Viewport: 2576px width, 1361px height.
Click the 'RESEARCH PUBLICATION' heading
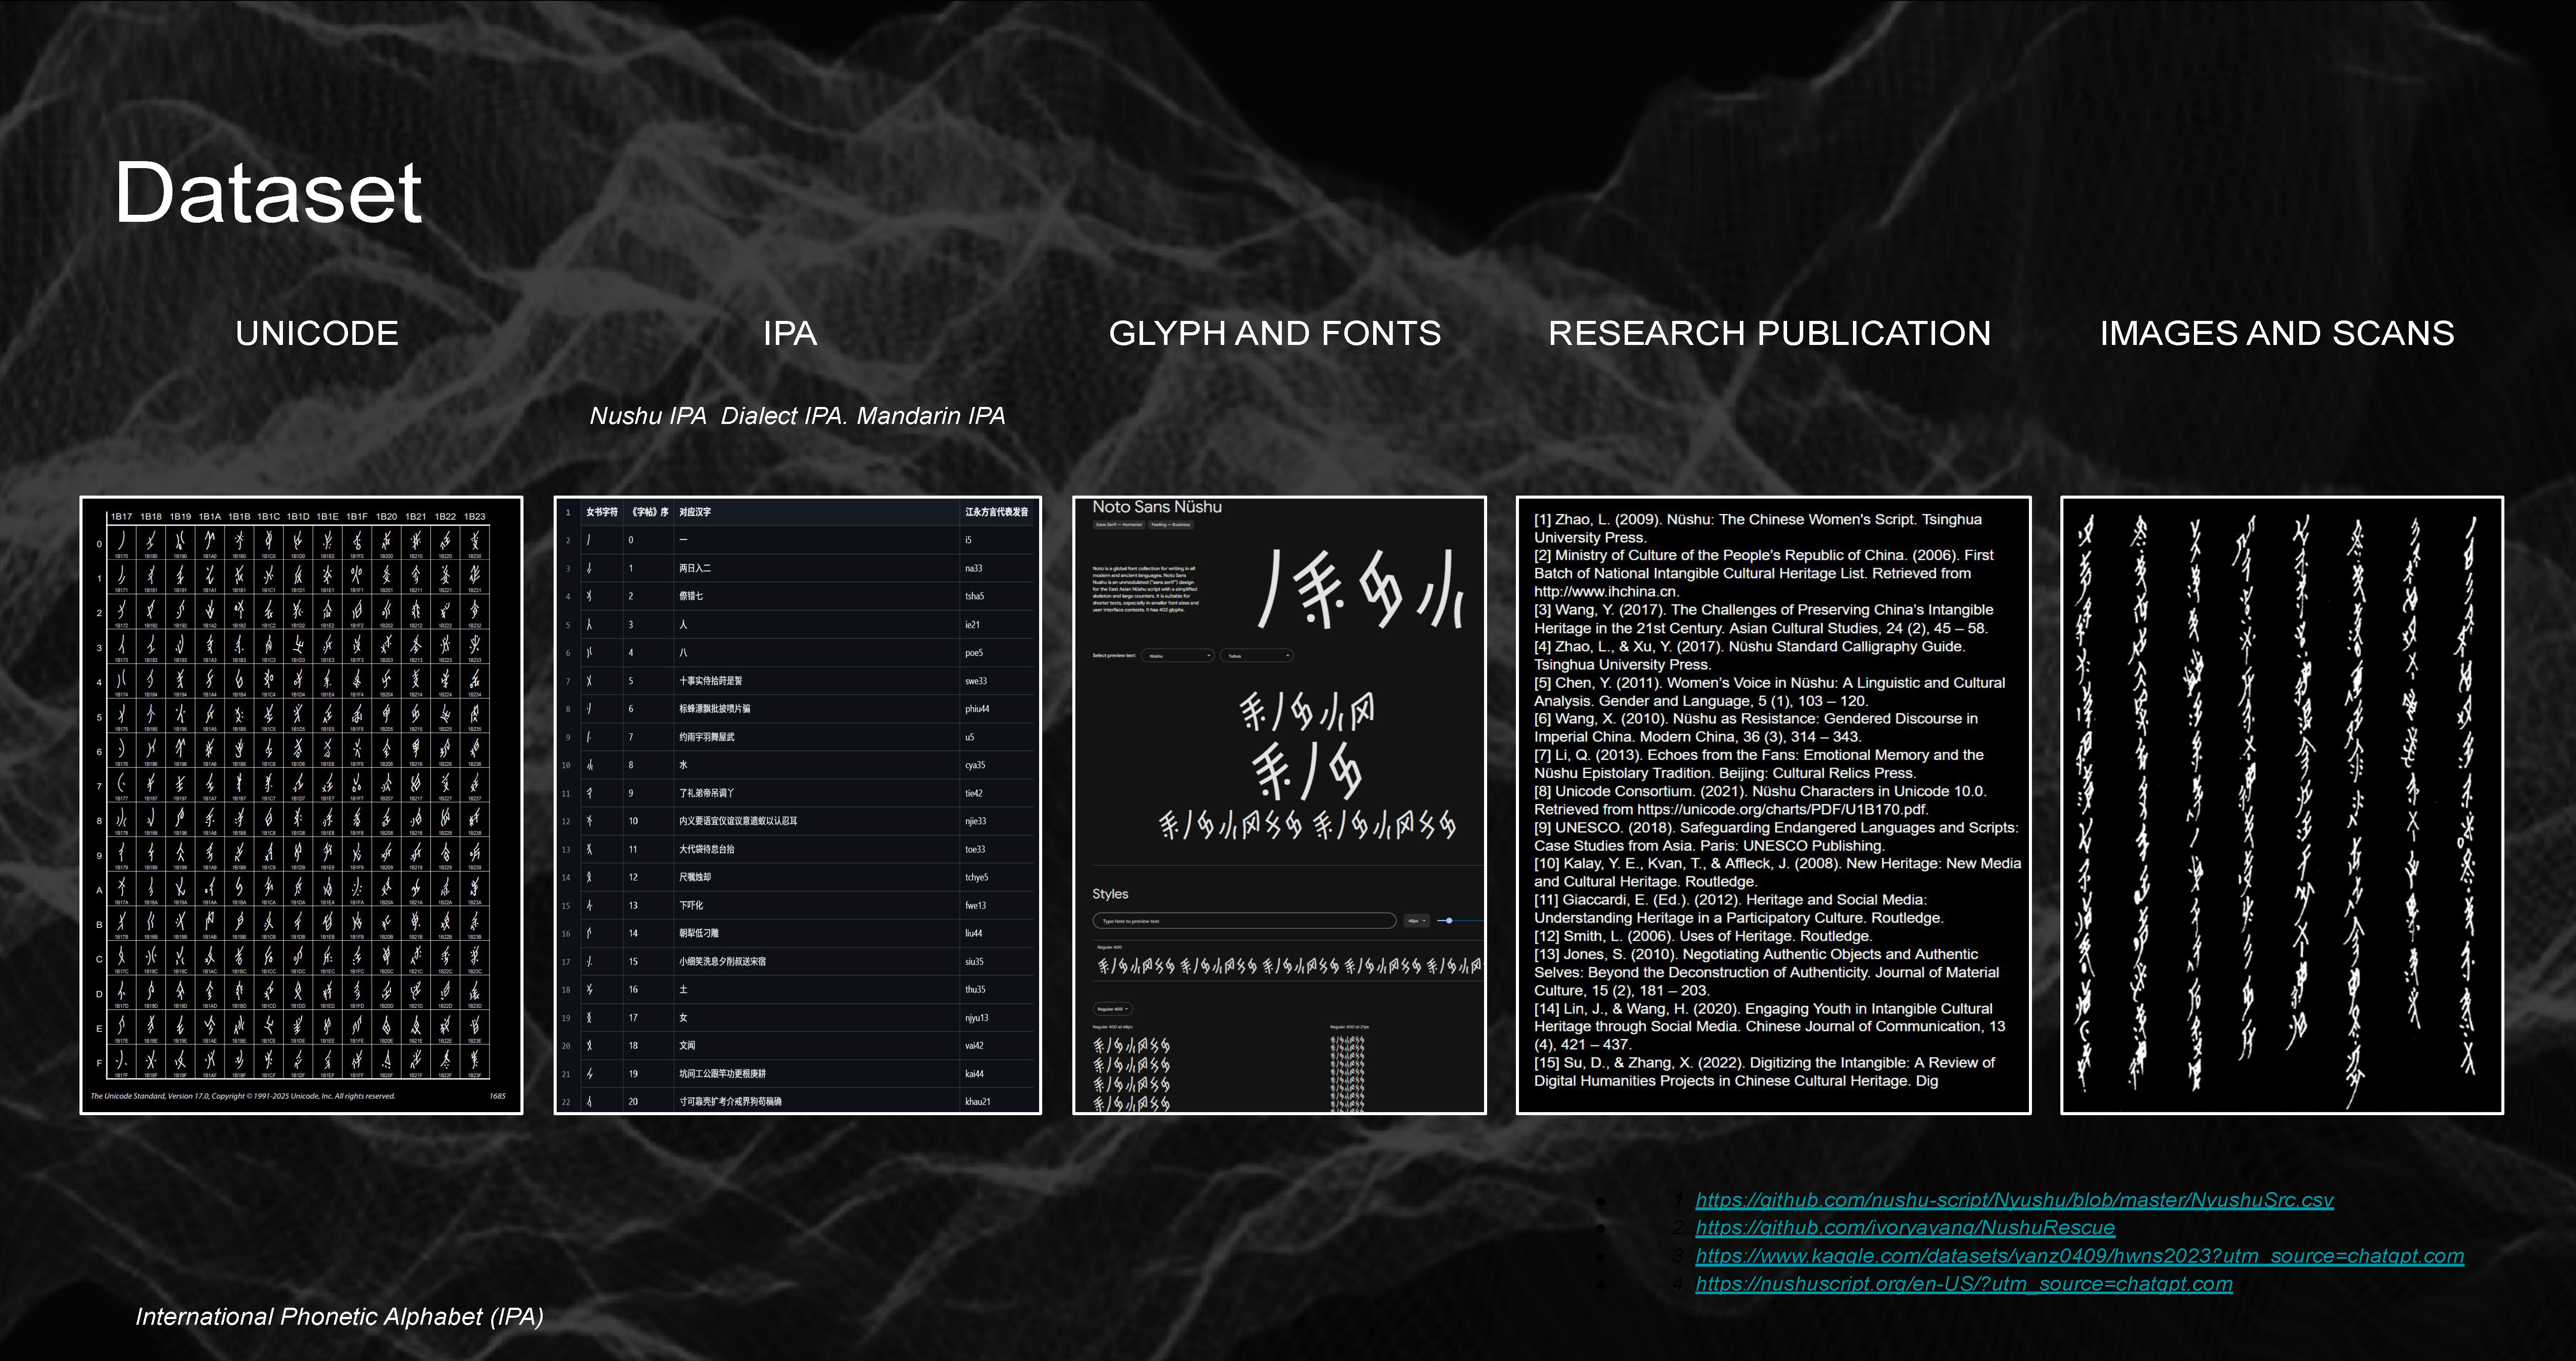1769,333
